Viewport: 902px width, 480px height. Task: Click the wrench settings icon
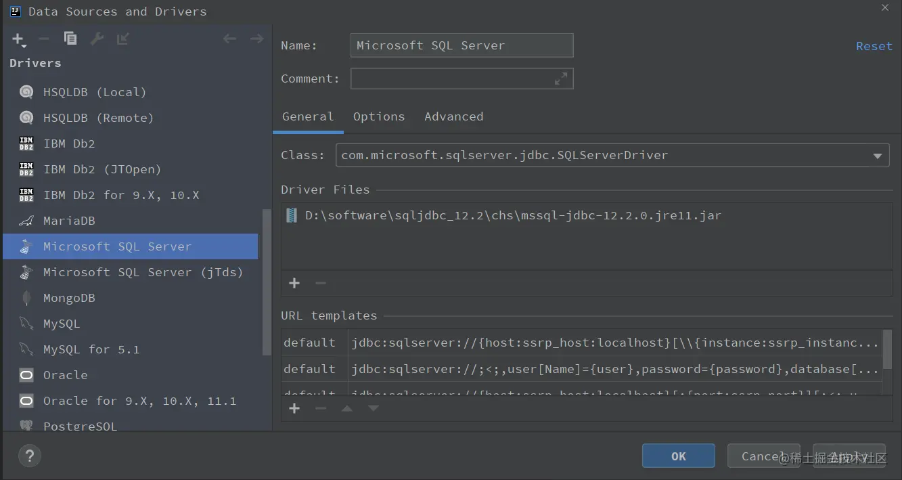click(x=97, y=39)
